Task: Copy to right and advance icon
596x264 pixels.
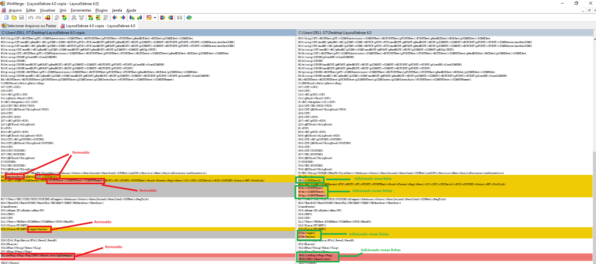Action: pos(132,18)
